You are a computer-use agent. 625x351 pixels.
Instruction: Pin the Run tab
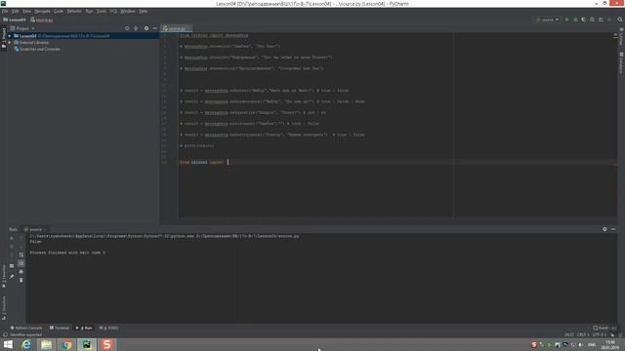(12, 276)
